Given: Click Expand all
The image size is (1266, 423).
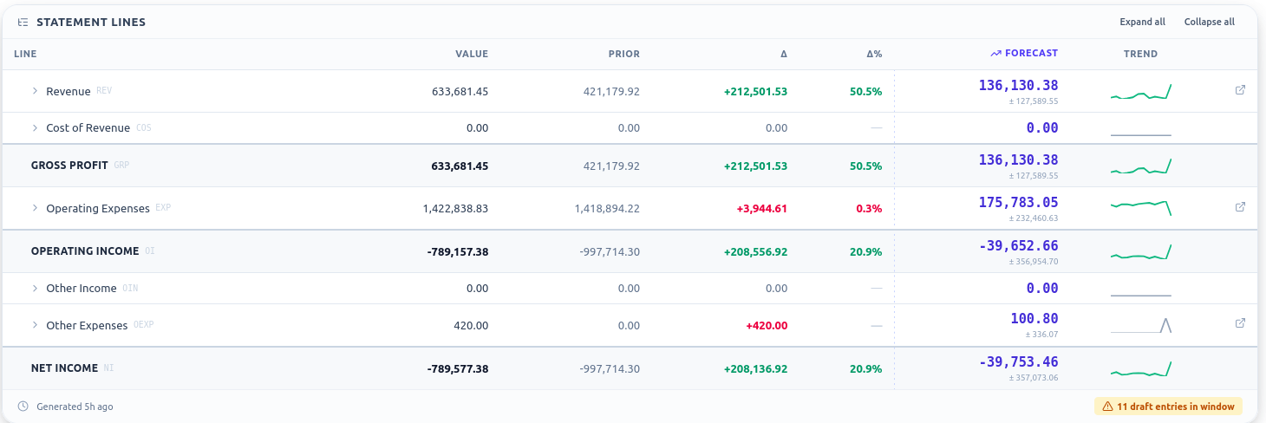Looking at the screenshot, I should click(1142, 22).
